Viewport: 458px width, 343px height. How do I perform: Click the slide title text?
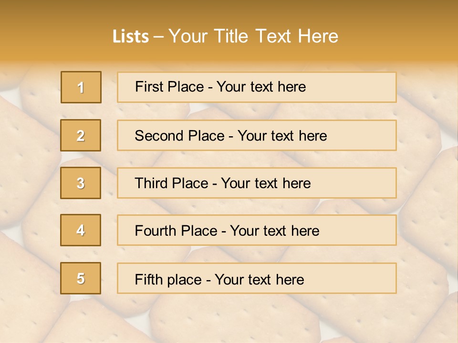(225, 36)
